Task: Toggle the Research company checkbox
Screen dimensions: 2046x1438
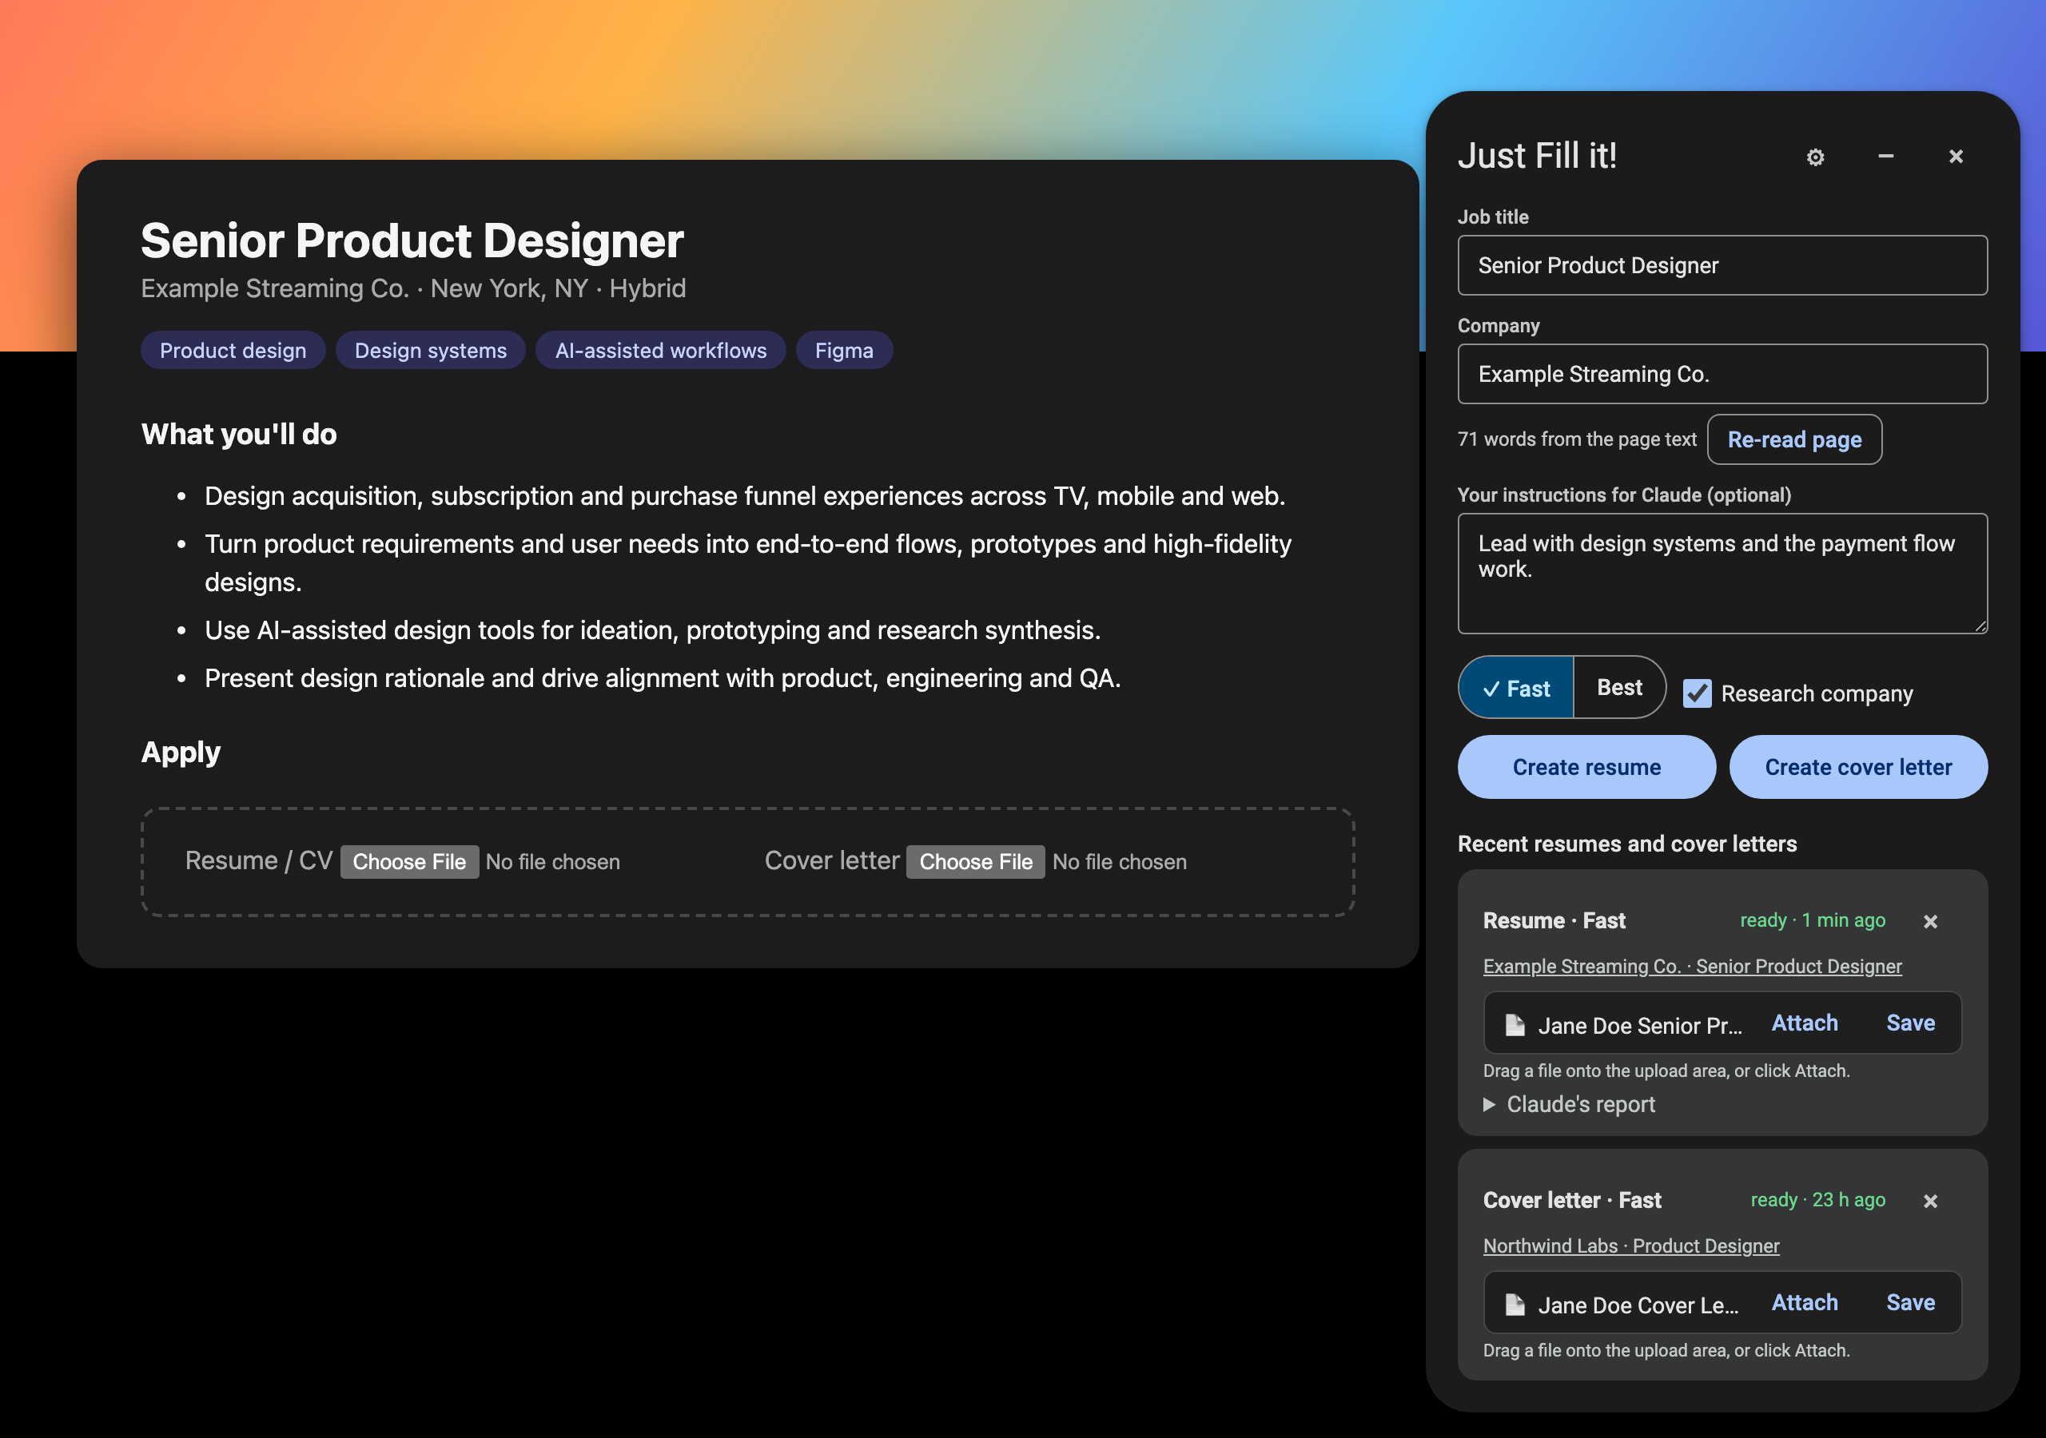Action: pos(1697,693)
